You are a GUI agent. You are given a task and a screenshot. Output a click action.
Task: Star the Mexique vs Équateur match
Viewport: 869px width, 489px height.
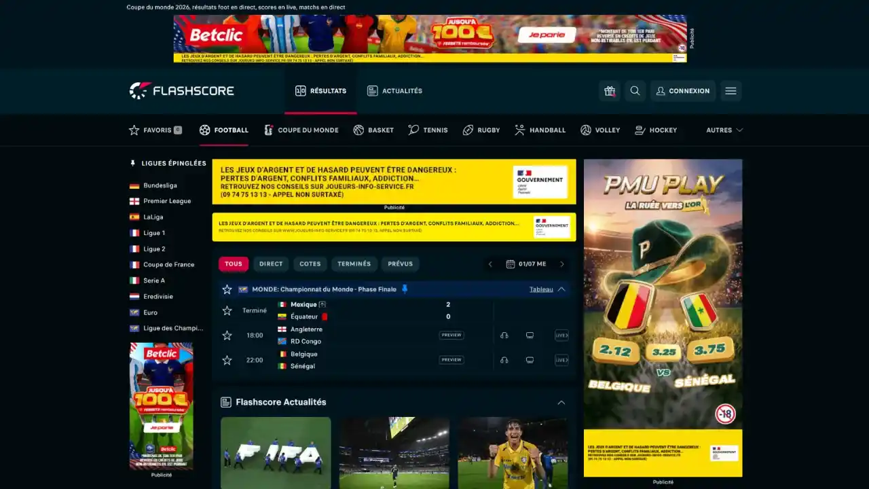227,310
